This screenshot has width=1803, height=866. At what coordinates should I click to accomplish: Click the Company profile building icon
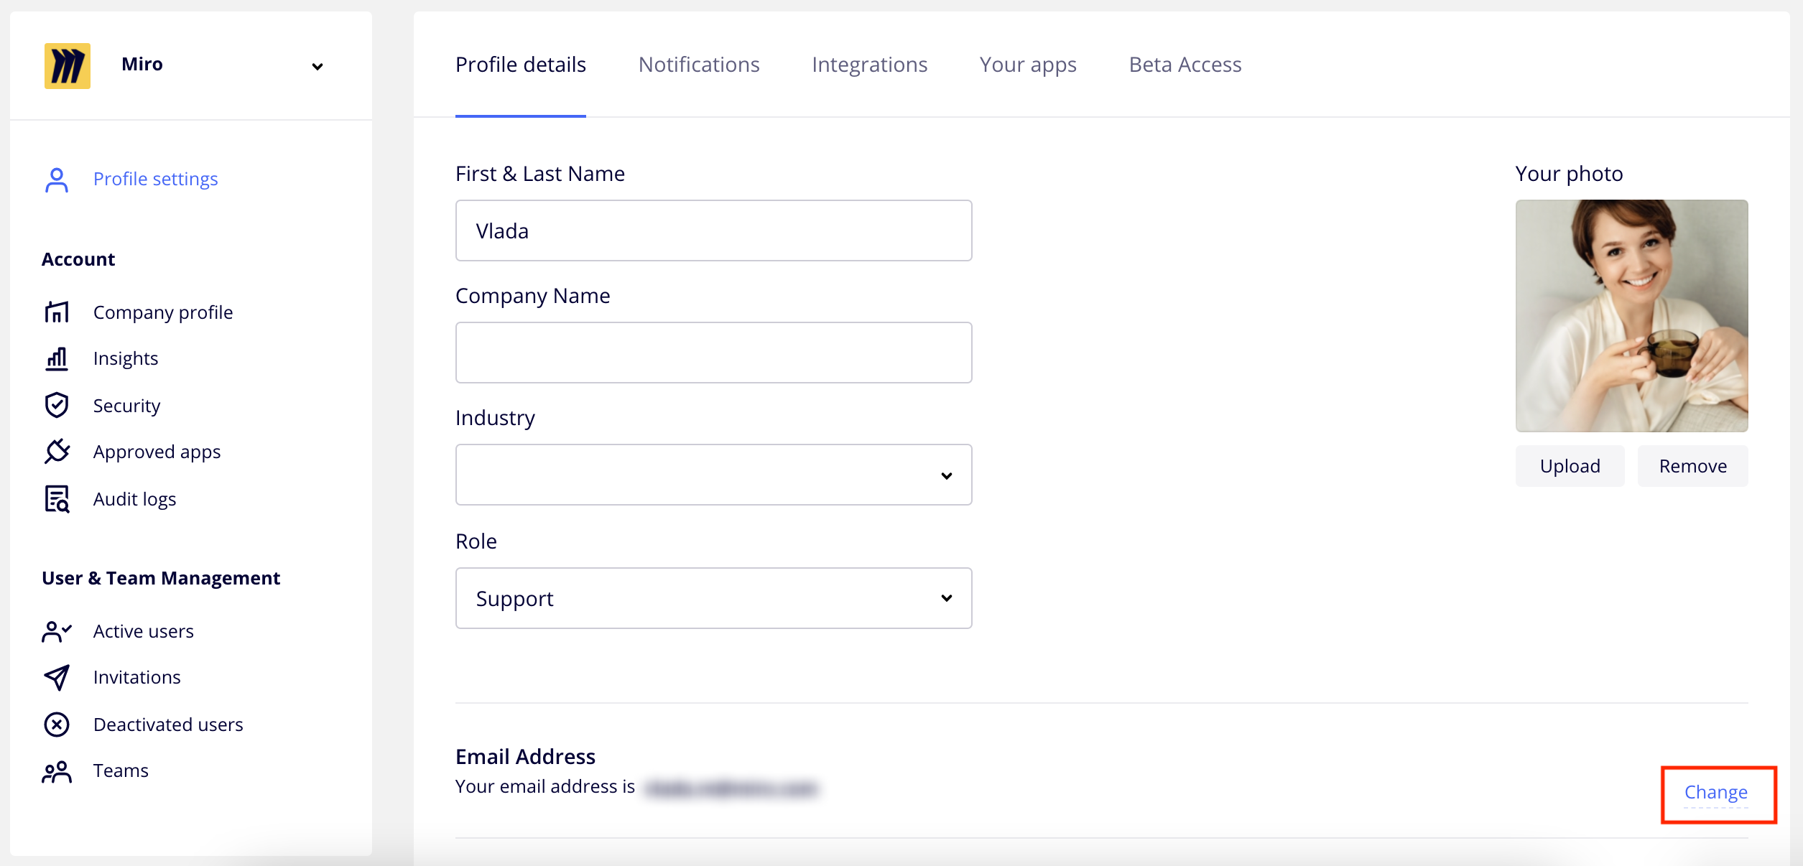(x=57, y=312)
